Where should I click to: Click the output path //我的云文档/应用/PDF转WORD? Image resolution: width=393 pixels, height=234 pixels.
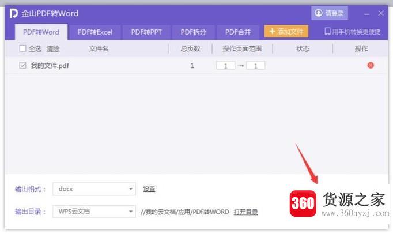[185, 212]
